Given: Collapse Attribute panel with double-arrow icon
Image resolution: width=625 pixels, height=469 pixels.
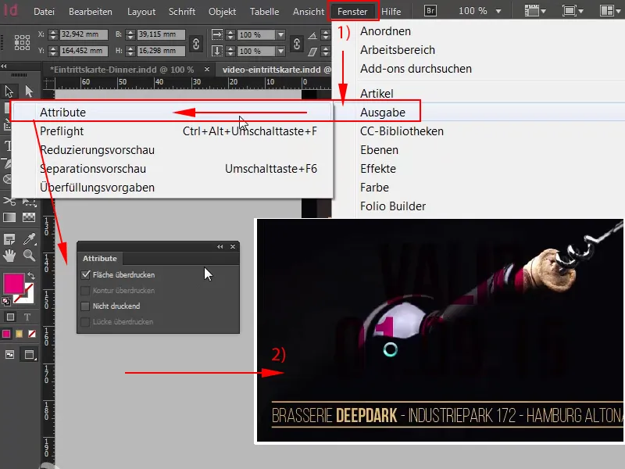Looking at the screenshot, I should [220, 247].
